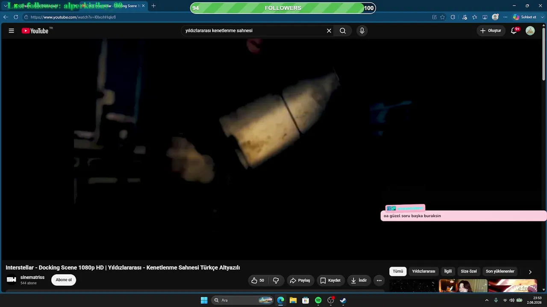Open the browser profile icon
Image resolution: width=547 pixels, height=307 pixels.
[x=495, y=17]
